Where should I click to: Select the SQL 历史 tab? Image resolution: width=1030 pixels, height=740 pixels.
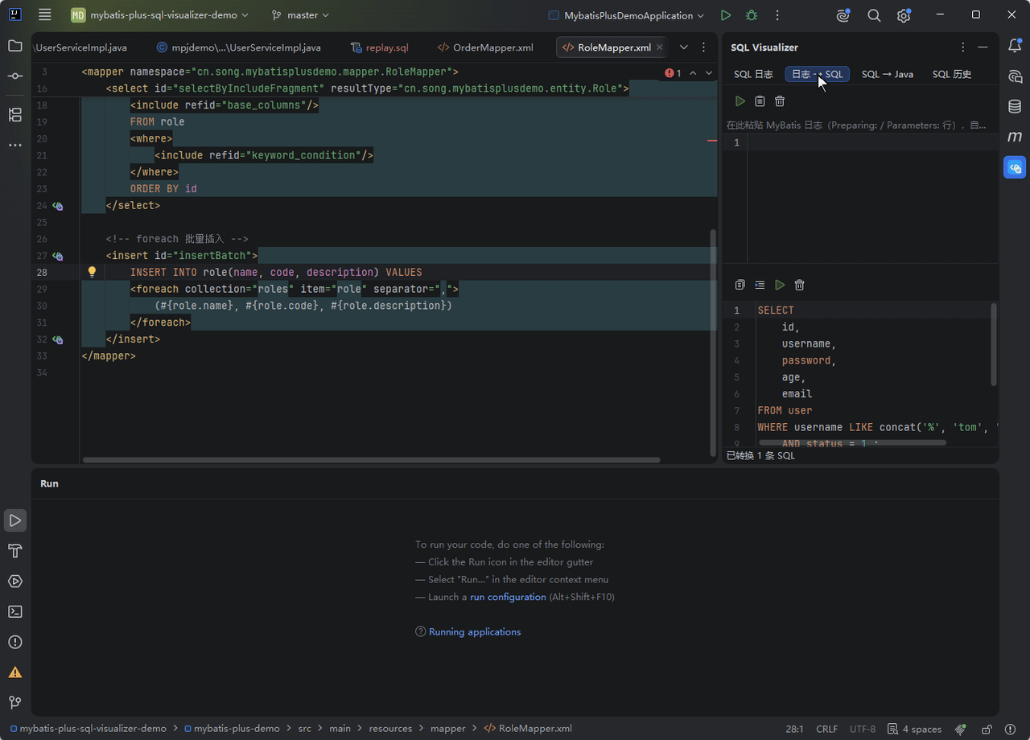coord(952,74)
